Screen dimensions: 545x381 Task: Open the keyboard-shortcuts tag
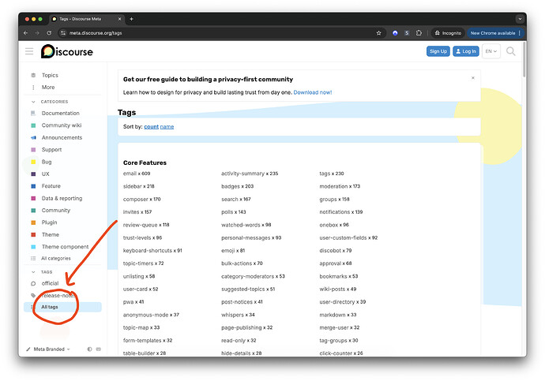tap(148, 251)
